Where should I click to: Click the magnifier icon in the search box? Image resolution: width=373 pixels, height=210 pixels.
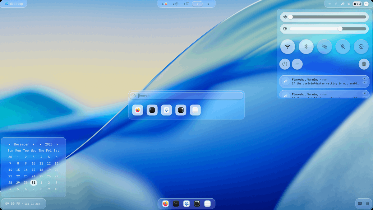click(x=135, y=96)
